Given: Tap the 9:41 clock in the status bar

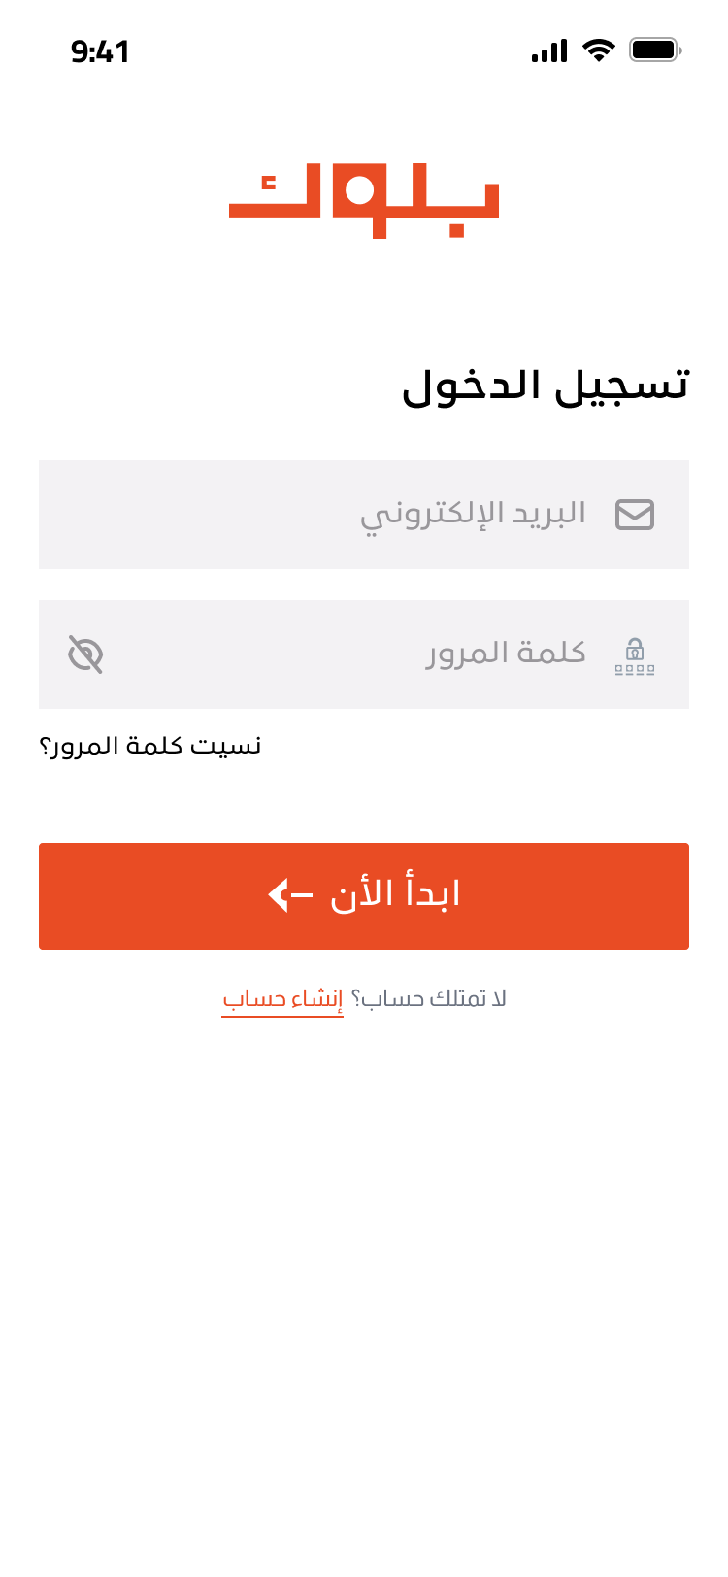Looking at the screenshot, I should pos(100,51).
